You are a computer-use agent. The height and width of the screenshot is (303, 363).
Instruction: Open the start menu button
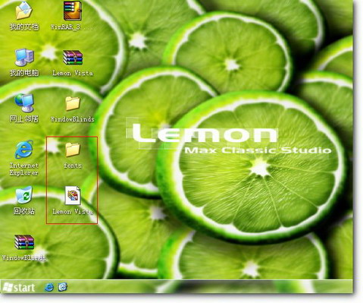click(19, 287)
